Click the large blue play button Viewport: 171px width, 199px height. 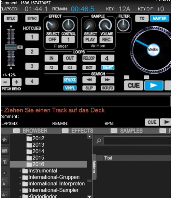[154, 86]
